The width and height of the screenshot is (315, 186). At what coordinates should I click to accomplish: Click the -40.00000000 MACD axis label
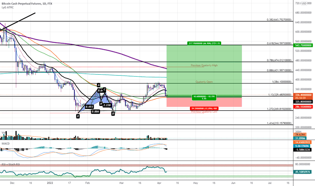[303, 158]
